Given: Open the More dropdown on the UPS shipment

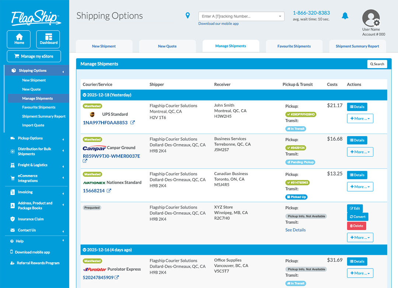Looking at the screenshot, I should click(x=360, y=118).
